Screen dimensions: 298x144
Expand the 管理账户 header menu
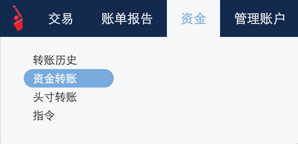[x=260, y=19]
